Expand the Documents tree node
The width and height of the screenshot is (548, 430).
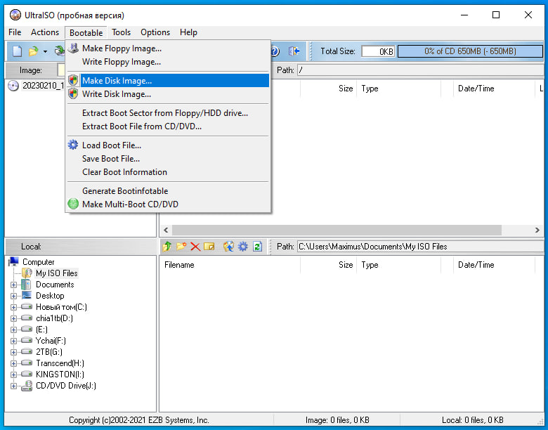pos(13,285)
